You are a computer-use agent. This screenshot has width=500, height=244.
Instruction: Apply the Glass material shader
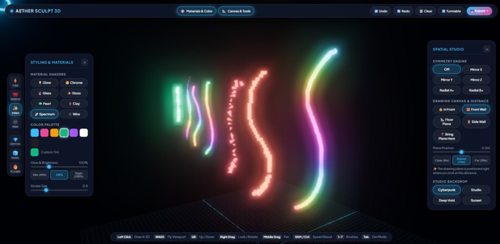(45, 93)
